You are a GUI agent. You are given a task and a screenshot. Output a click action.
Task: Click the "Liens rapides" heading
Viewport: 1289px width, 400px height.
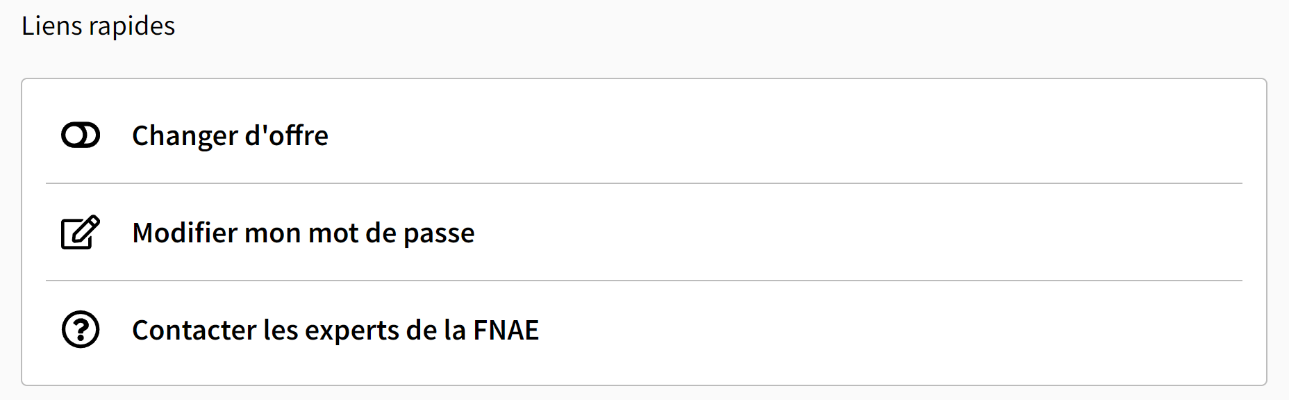(98, 26)
